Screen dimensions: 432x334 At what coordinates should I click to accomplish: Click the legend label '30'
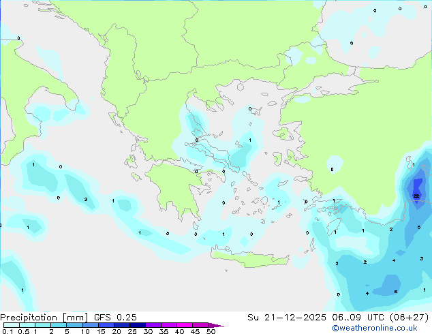pyautogui.click(x=148, y=331)
